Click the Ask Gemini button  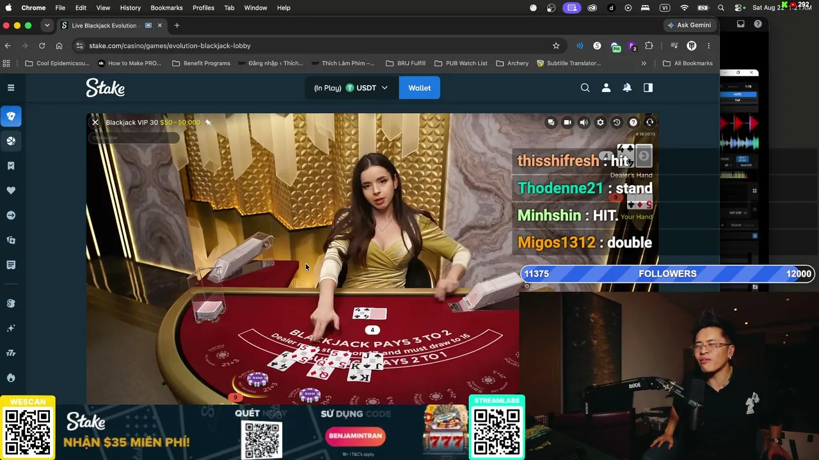[x=689, y=25]
